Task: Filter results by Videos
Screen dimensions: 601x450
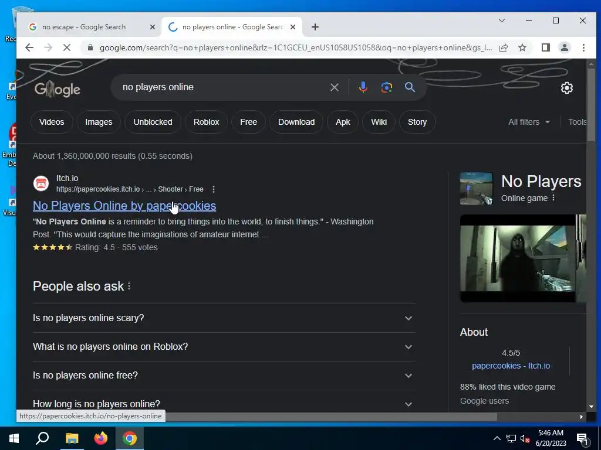Action: (x=52, y=122)
